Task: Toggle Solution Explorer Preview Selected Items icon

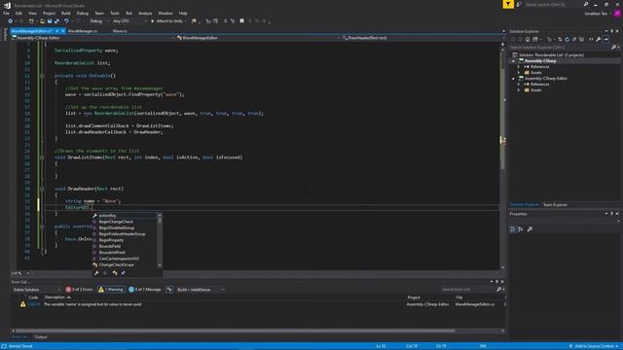Action: (x=605, y=39)
